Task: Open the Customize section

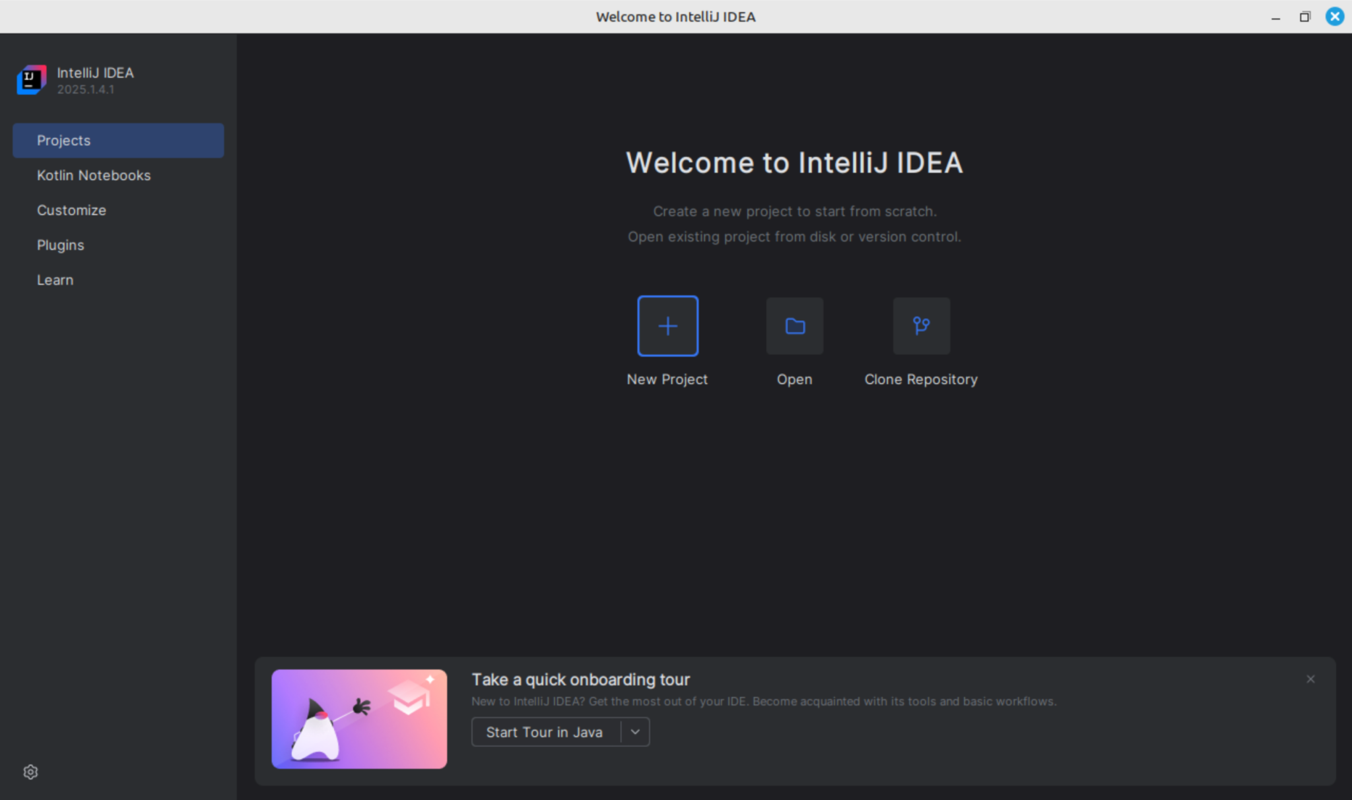Action: tap(71, 210)
